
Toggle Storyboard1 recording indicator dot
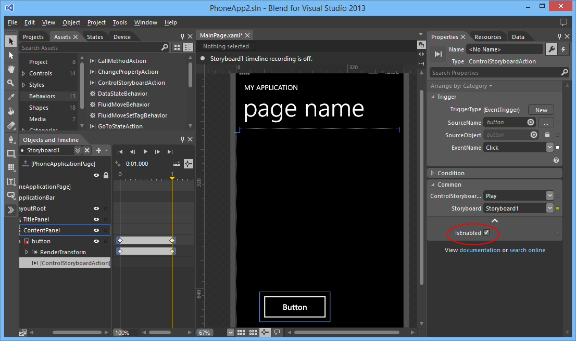(22, 150)
